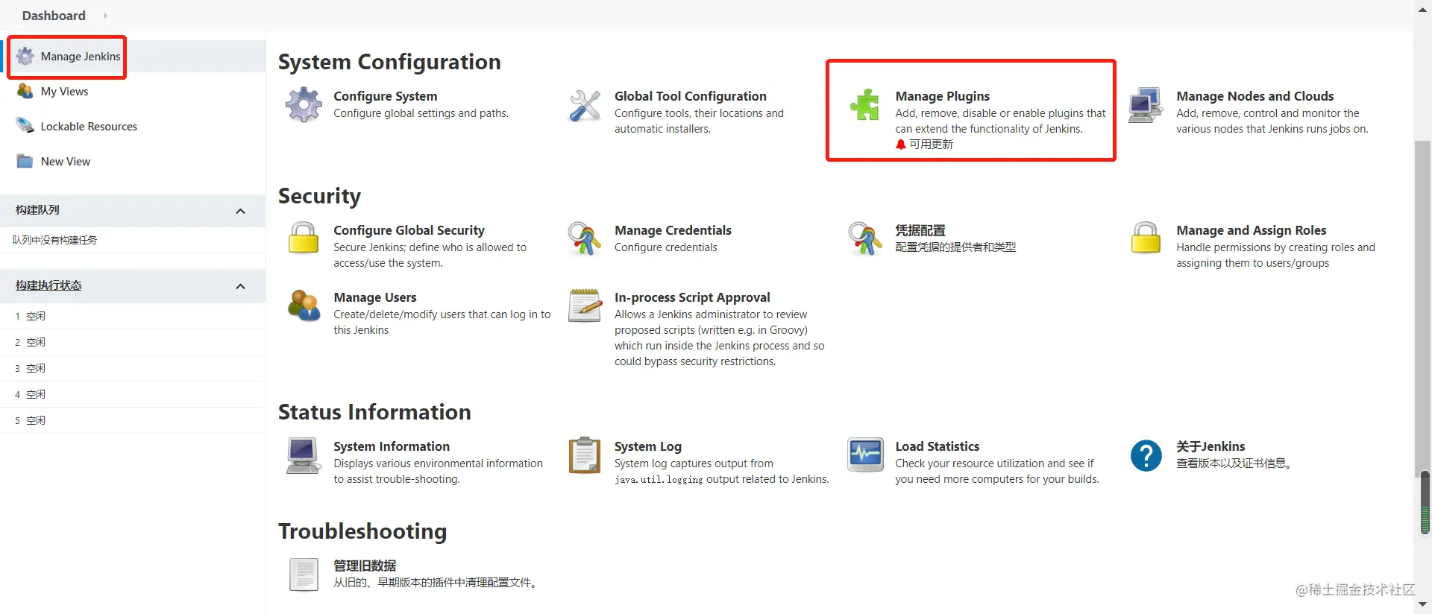Click the 构建队列 panel heading
The width and height of the screenshot is (1432, 614).
[37, 210]
